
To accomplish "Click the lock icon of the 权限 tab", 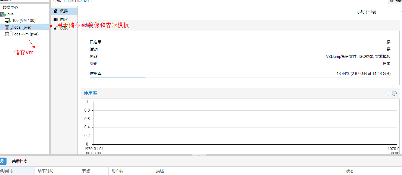I will coord(55,28).
